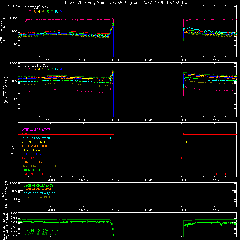Click the 16:00 time label below decimation plot

pyautogui.click(x=50, y=210)
